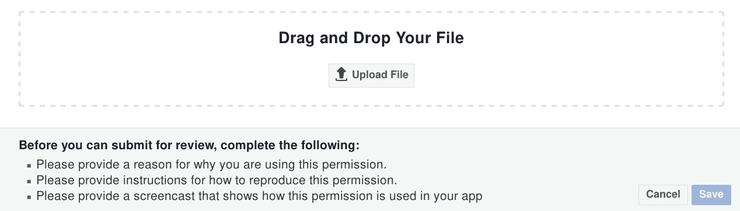
Task: Cancel the review submission dialog
Action: (663, 195)
